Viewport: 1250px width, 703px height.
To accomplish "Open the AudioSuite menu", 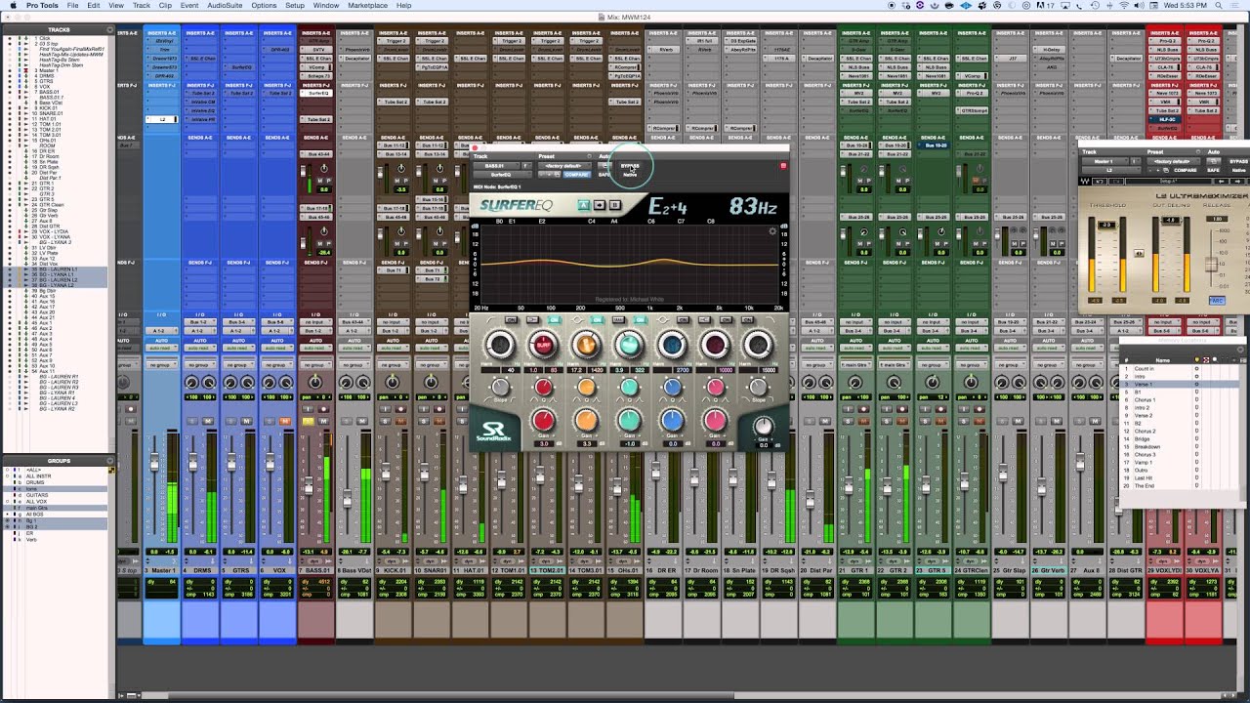I will tap(225, 6).
